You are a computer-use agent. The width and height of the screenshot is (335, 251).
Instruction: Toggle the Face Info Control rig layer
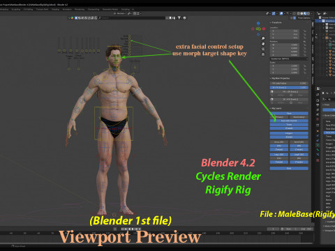coord(289,121)
